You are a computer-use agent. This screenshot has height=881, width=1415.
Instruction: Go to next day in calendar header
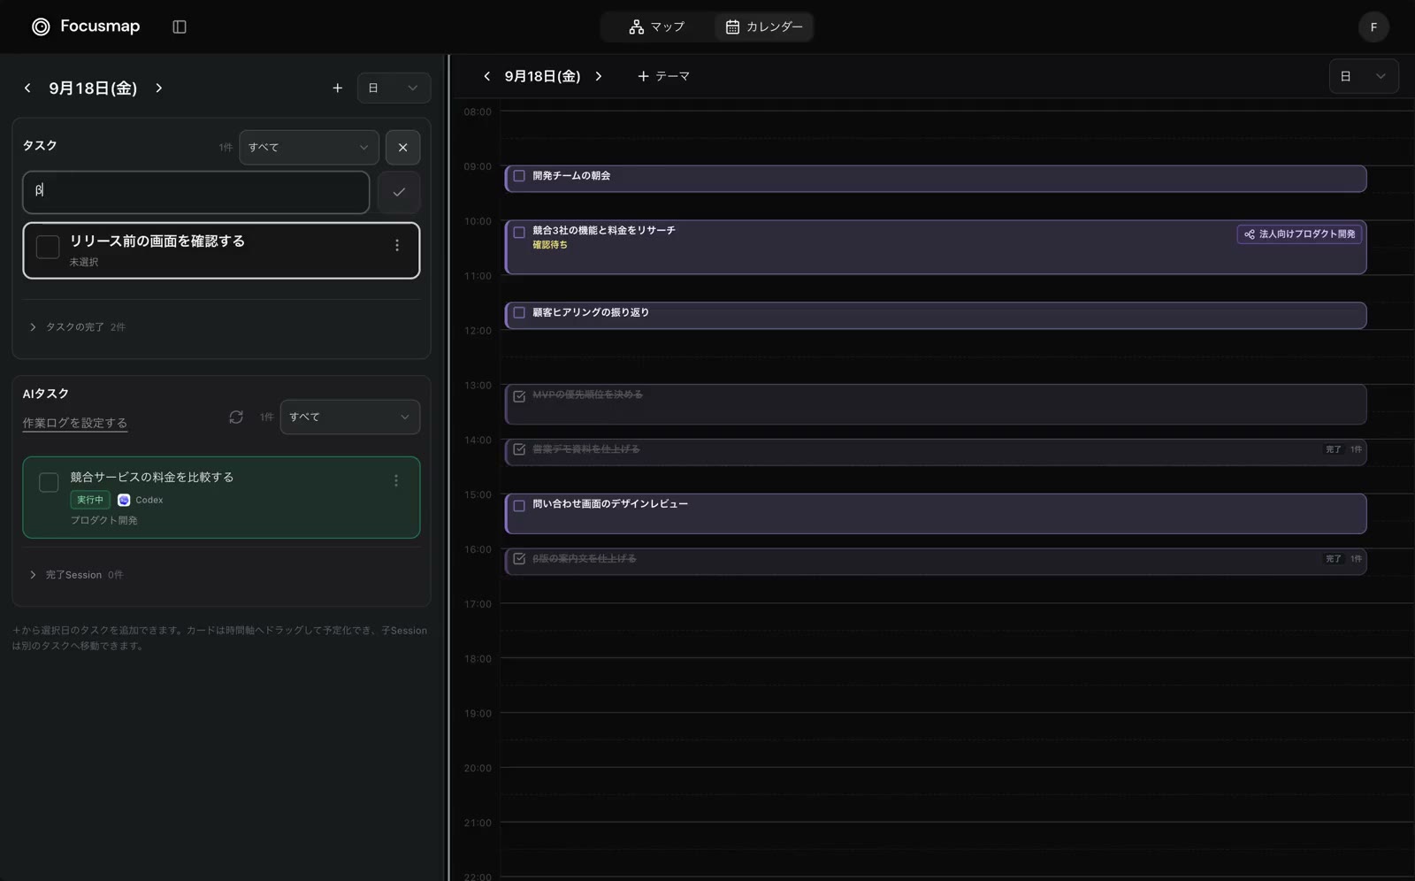click(599, 76)
